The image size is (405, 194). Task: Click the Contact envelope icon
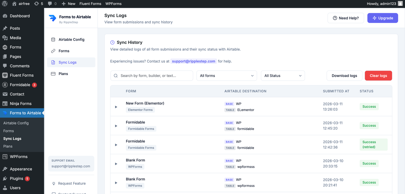pos(5,94)
